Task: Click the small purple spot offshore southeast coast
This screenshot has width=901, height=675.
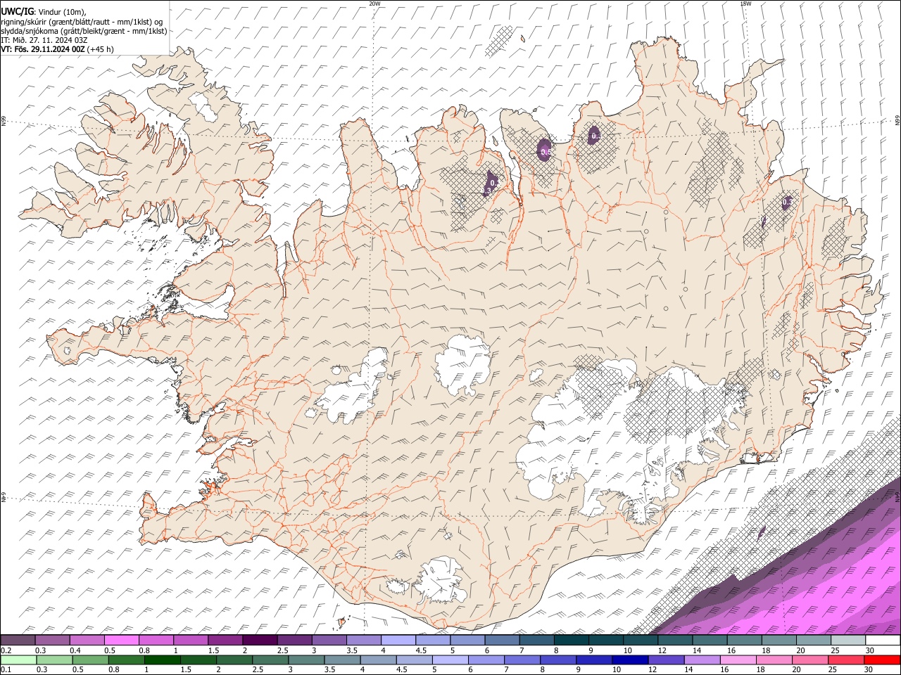Action: point(761,532)
